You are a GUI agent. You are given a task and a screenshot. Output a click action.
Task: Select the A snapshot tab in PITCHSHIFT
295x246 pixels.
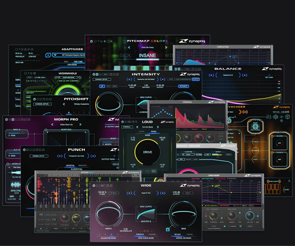click(69, 113)
